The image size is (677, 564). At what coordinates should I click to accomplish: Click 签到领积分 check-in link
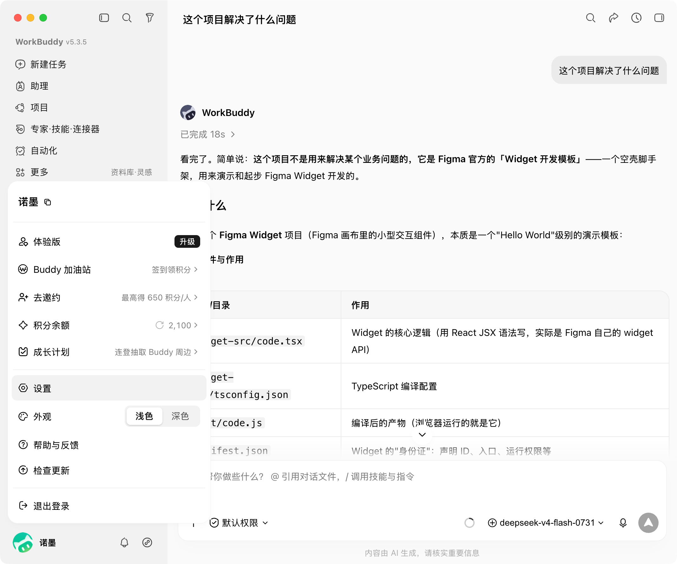click(175, 269)
